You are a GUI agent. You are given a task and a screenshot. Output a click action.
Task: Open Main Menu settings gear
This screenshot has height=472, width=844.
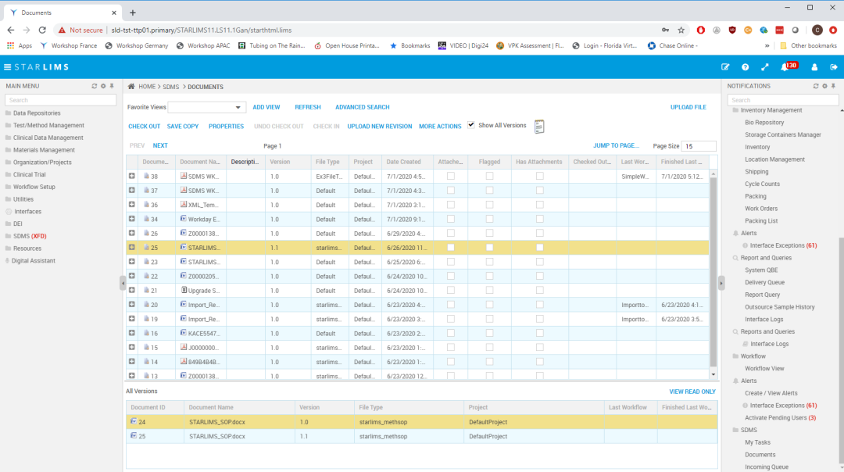point(103,86)
